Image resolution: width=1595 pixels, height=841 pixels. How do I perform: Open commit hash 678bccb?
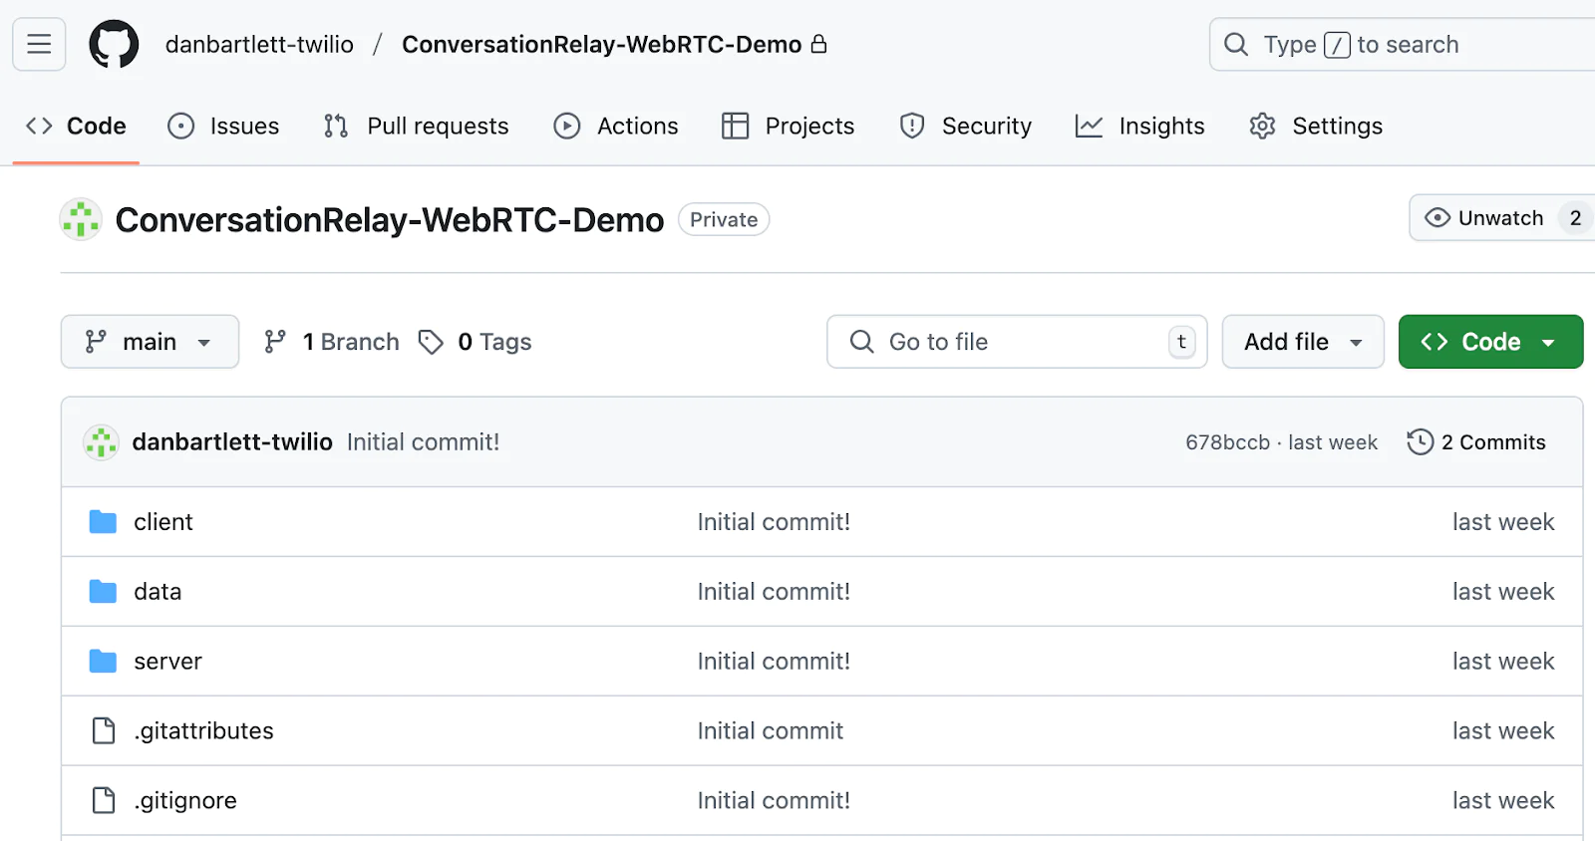click(1227, 442)
